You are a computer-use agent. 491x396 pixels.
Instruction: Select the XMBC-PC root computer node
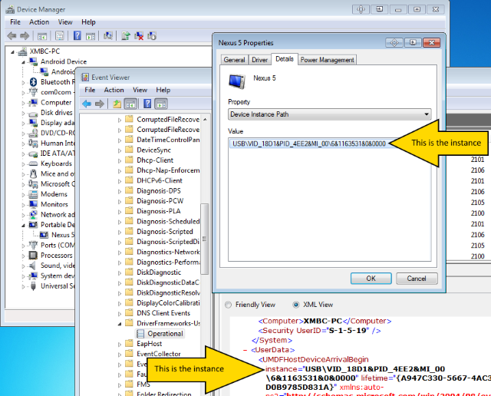(x=44, y=51)
